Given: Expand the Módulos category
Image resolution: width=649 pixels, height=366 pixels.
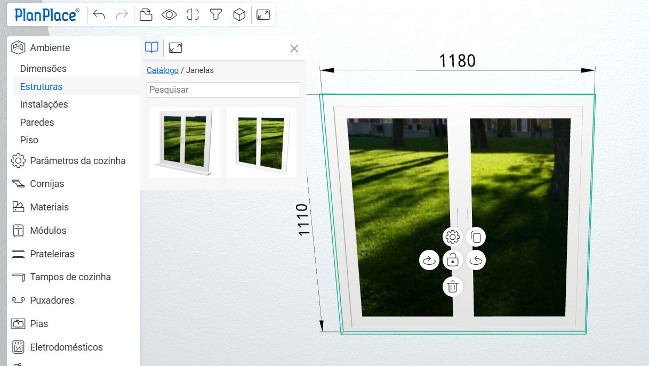Looking at the screenshot, I should (48, 231).
